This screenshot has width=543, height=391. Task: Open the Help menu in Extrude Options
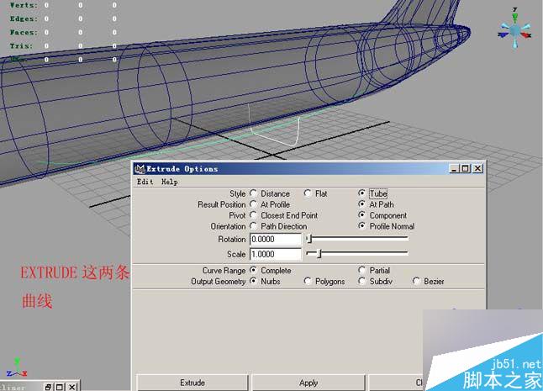(x=169, y=182)
